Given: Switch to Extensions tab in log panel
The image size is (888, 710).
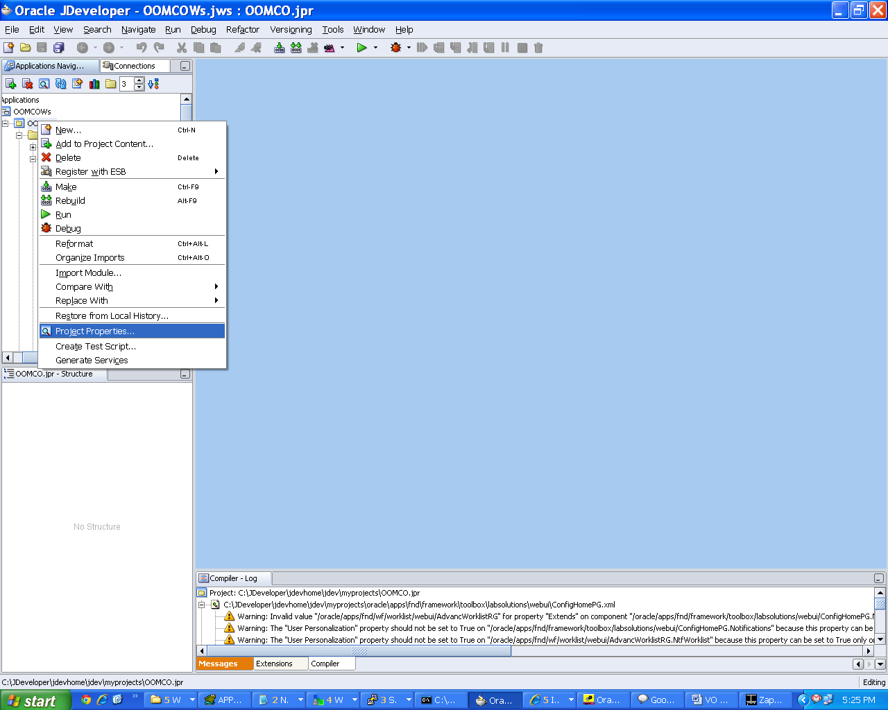Looking at the screenshot, I should coord(280,664).
